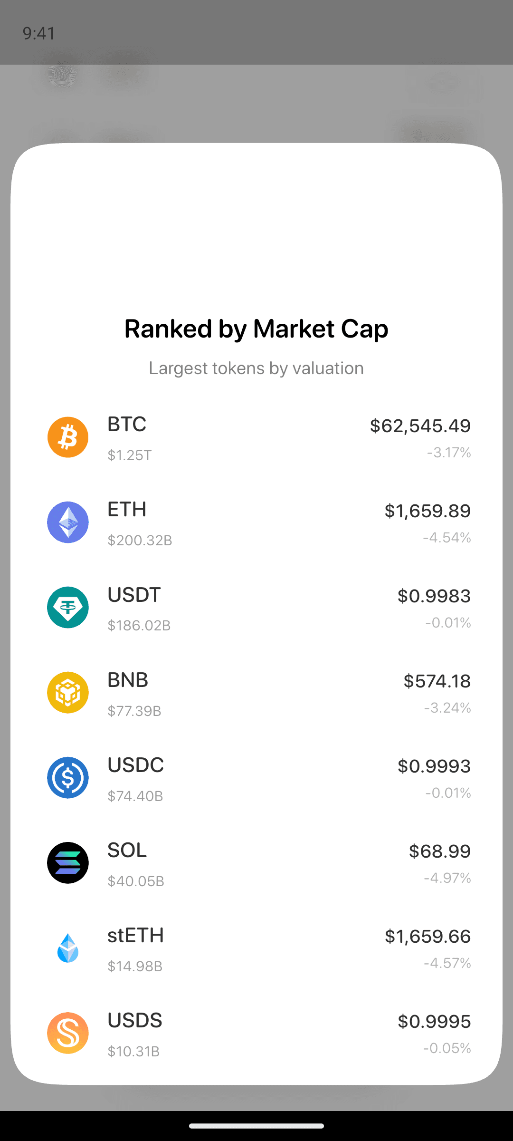Select USDS price $0.9995
Image resolution: width=513 pixels, height=1141 pixels.
coord(434,1021)
